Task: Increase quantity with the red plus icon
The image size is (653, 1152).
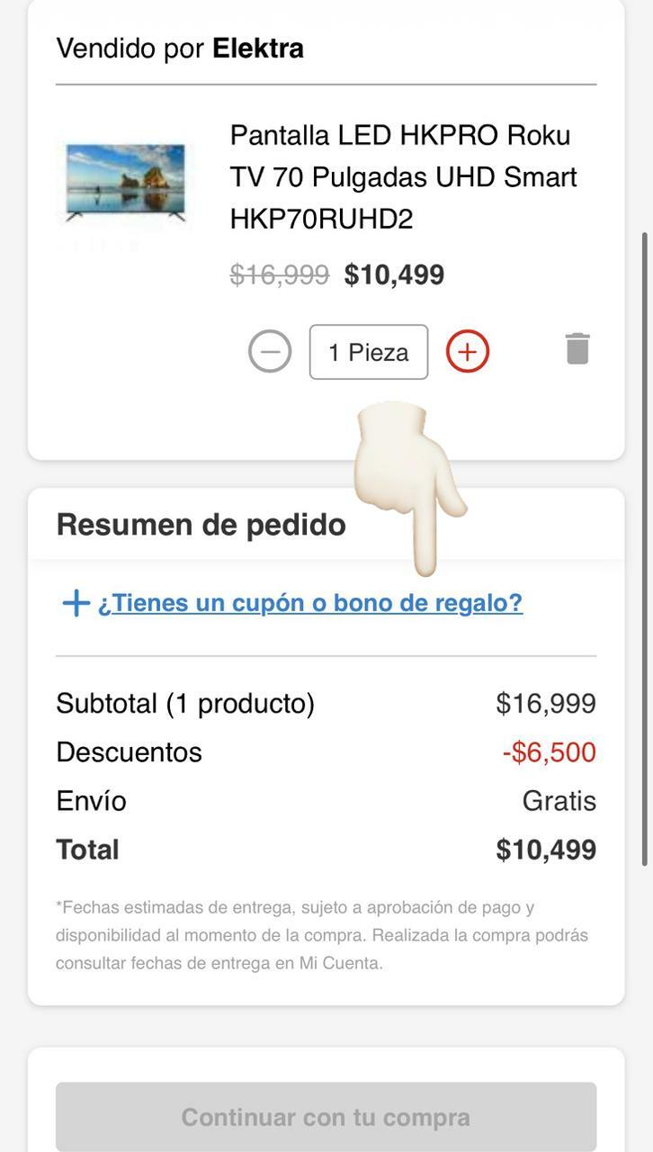Action: tap(467, 351)
